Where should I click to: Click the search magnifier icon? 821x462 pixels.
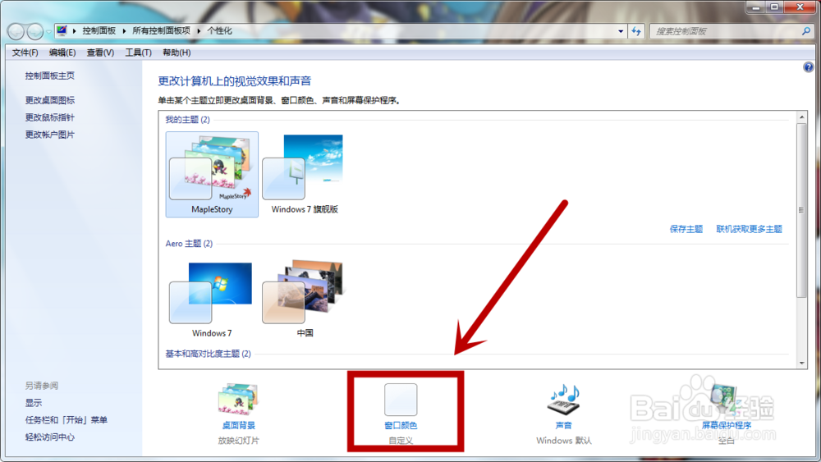[x=806, y=31]
